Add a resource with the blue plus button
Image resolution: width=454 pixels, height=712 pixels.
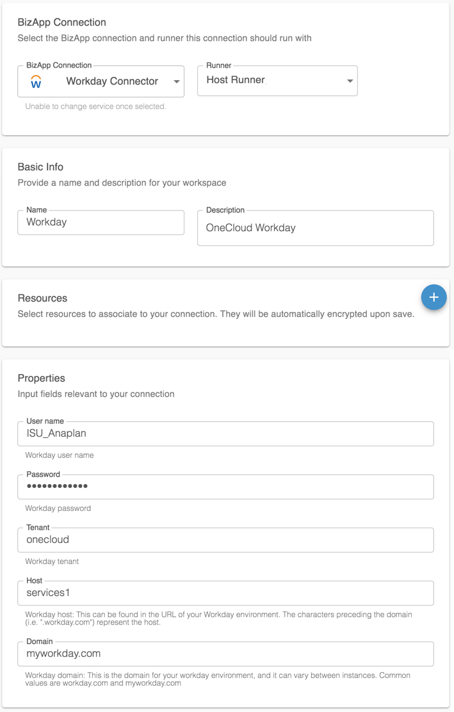(434, 298)
